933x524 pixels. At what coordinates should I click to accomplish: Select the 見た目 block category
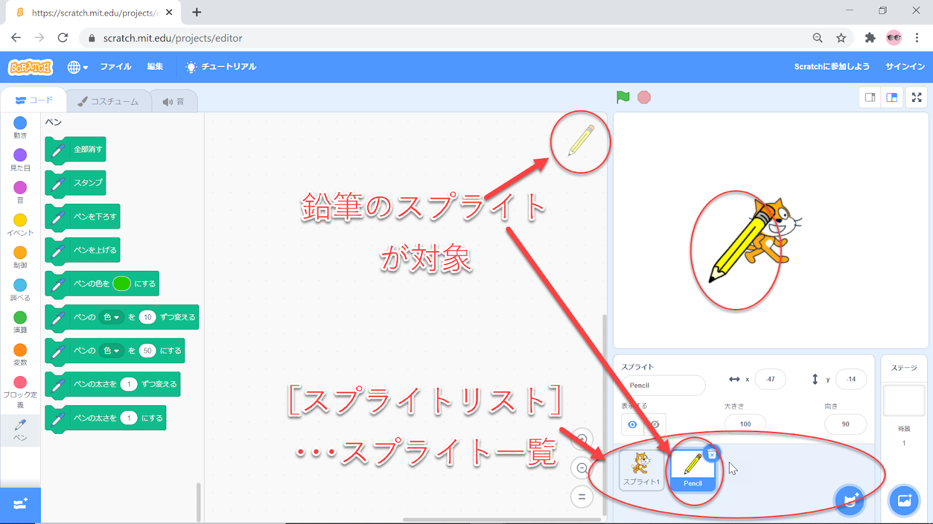(x=20, y=160)
